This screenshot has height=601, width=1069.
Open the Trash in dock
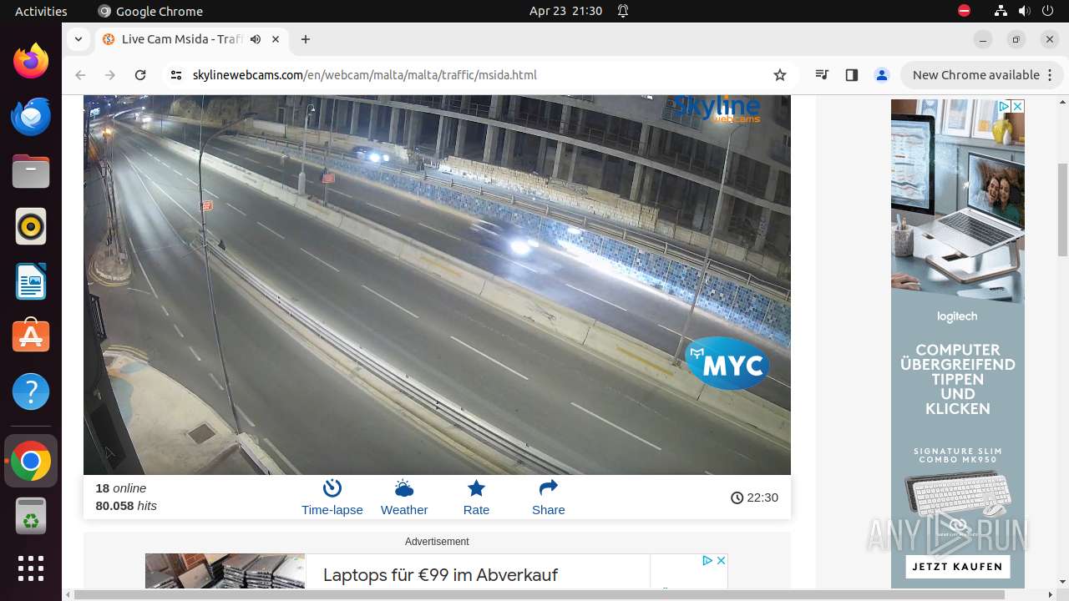click(x=31, y=516)
